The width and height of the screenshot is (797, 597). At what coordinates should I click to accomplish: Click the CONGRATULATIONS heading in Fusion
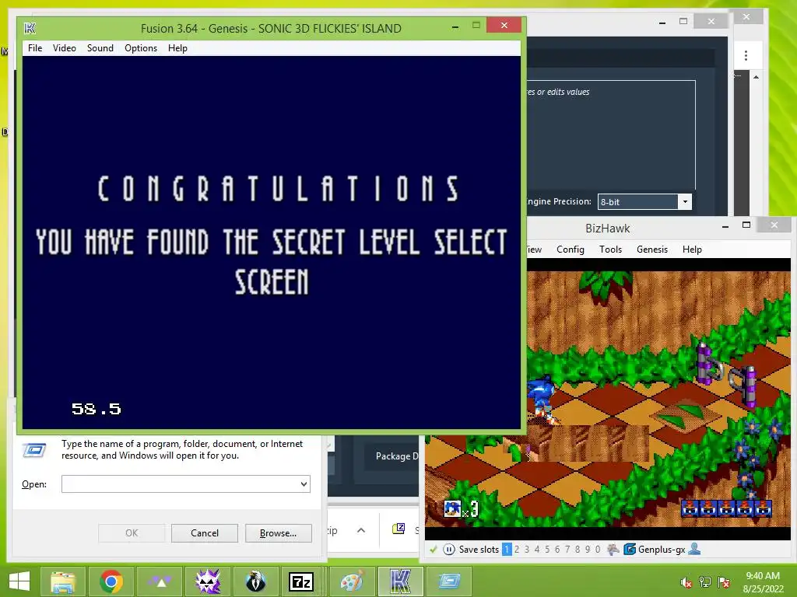pos(279,188)
